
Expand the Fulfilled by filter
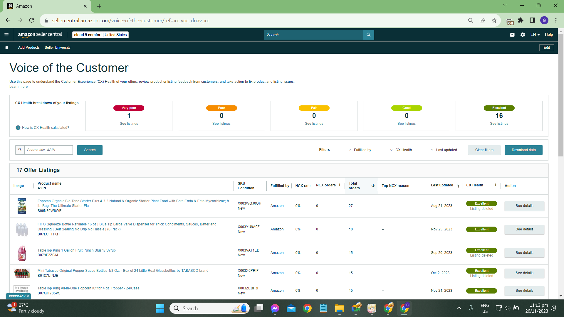(360, 150)
